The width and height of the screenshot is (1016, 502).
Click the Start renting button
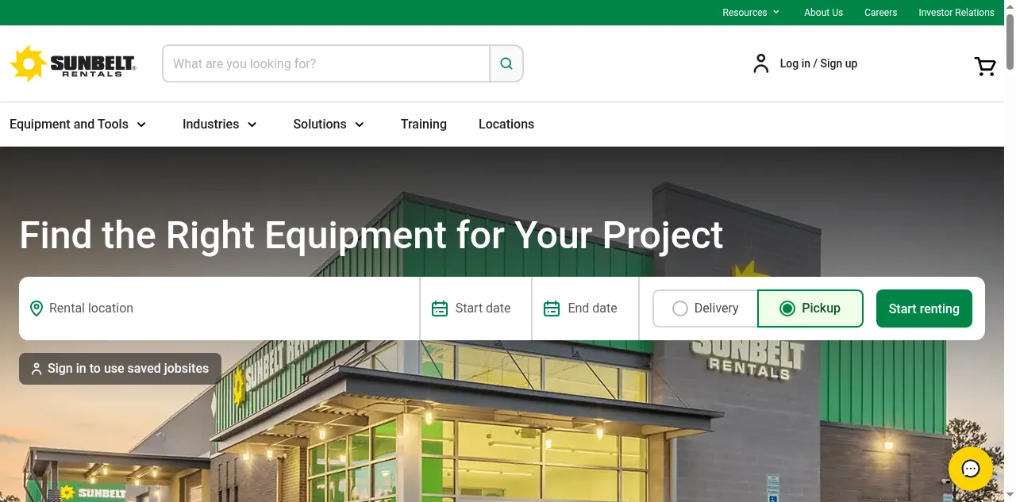click(x=924, y=308)
